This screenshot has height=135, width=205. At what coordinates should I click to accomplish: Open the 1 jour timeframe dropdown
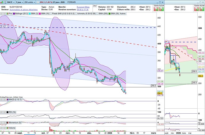(20, 2)
